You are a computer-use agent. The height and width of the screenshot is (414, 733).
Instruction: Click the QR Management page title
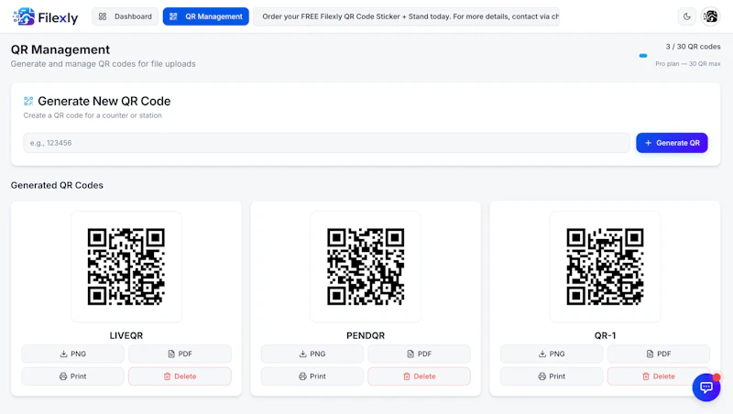click(x=60, y=49)
